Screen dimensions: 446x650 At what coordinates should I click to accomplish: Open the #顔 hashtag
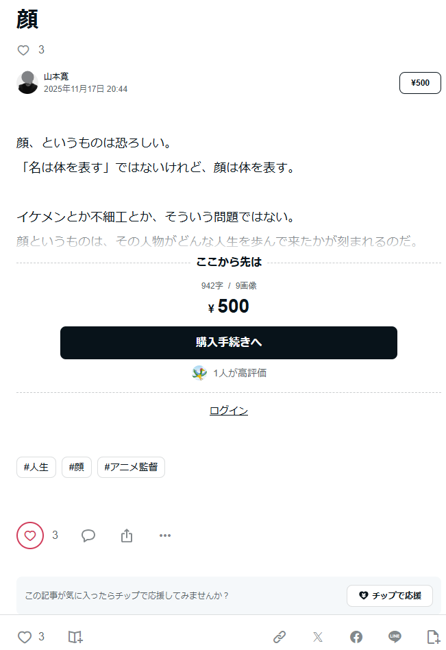pos(77,468)
